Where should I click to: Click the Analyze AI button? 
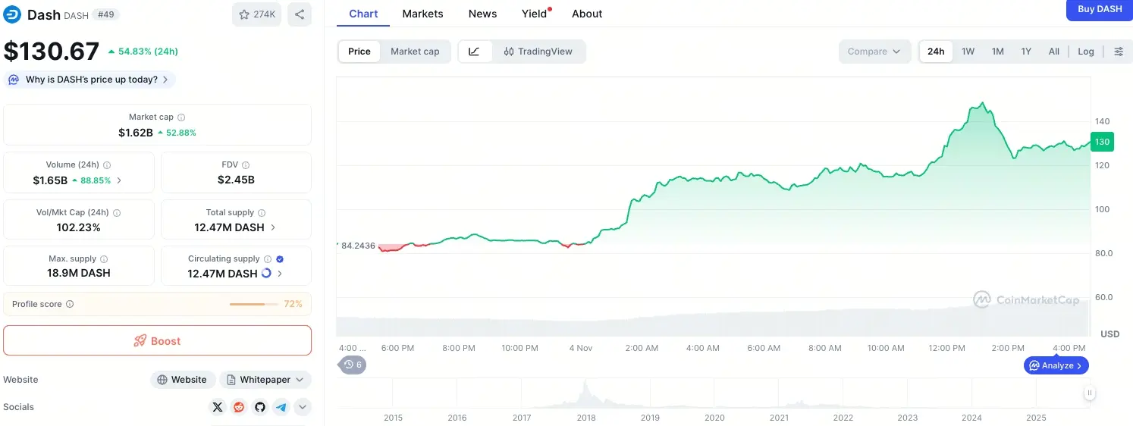[x=1056, y=365]
